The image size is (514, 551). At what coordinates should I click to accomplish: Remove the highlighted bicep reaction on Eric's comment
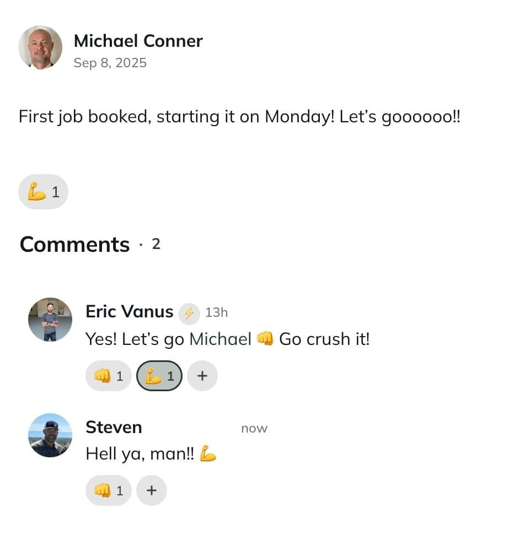159,376
